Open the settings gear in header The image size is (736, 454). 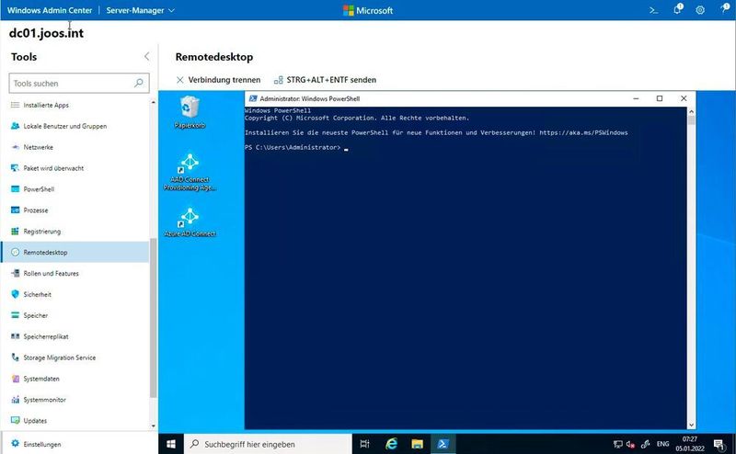pos(700,10)
